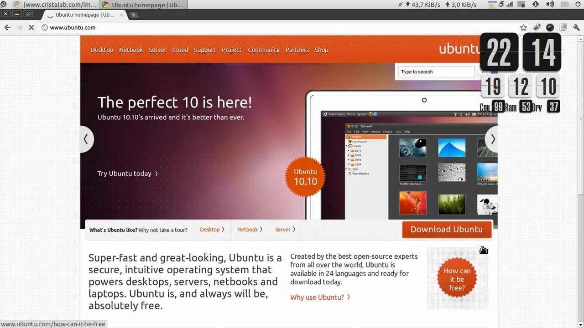Open the Desktop navigation menu item

102,50
